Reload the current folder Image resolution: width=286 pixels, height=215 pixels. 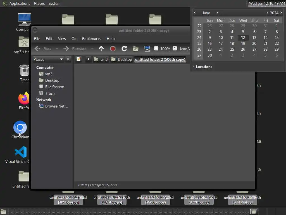124,49
